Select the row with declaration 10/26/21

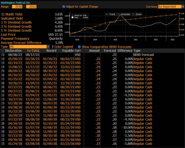[92, 83]
